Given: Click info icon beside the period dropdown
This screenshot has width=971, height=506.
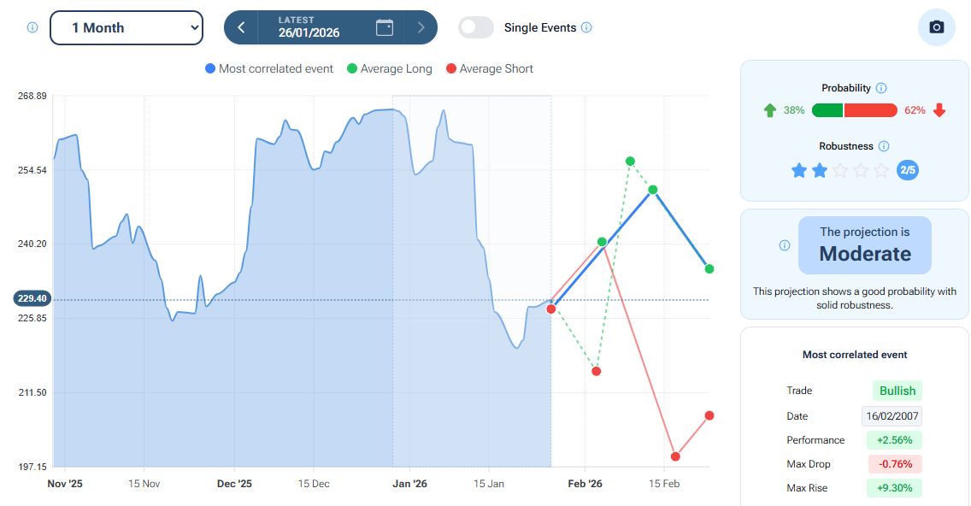Looking at the screenshot, I should (32, 27).
